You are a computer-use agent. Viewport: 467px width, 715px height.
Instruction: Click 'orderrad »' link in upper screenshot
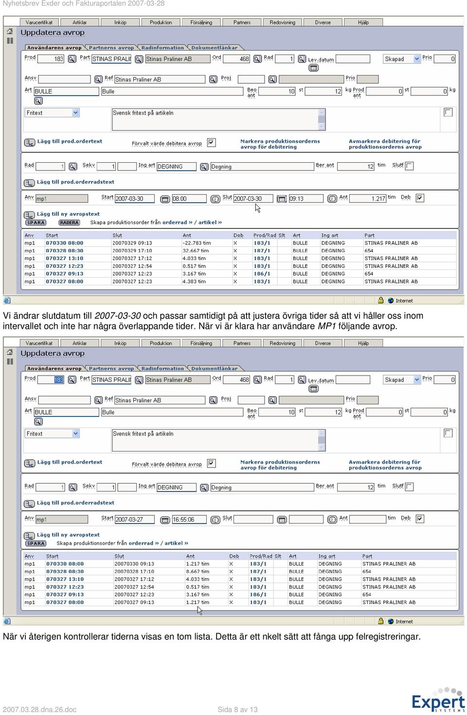pyautogui.click(x=178, y=223)
